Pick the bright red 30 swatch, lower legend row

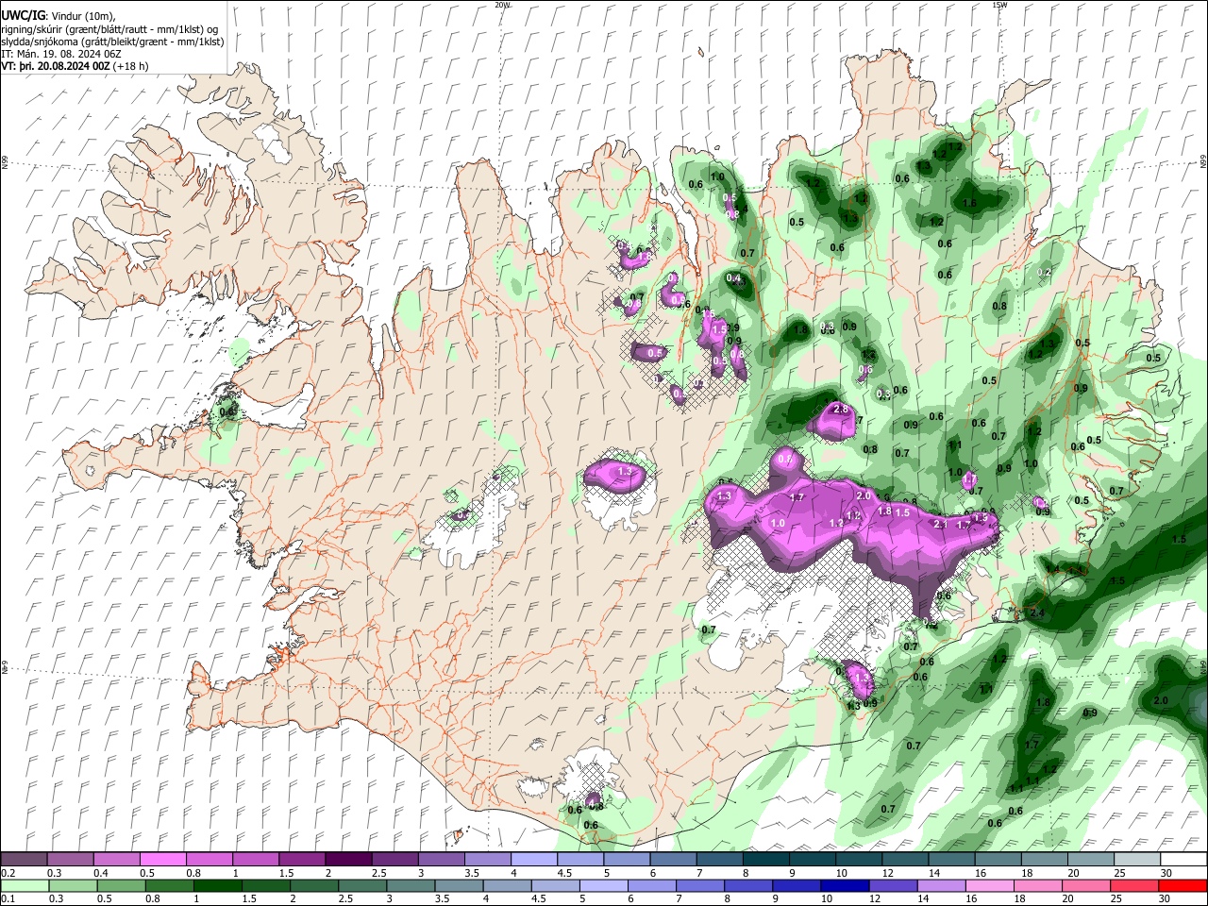(1183, 885)
